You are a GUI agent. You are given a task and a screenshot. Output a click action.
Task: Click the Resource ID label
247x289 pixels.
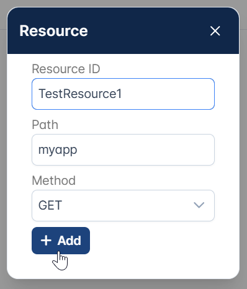pos(66,69)
